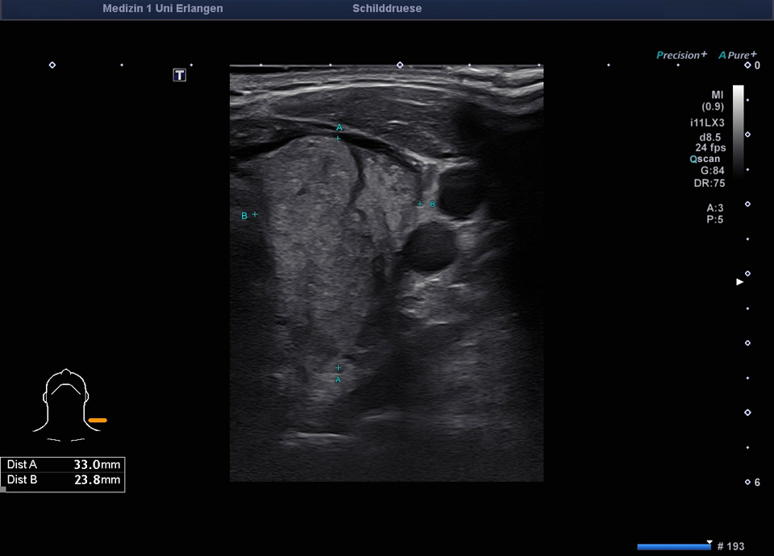Click the Medizin 1 Uni Erlangen header
Screen dimensions: 774x556
pyautogui.click(x=163, y=9)
